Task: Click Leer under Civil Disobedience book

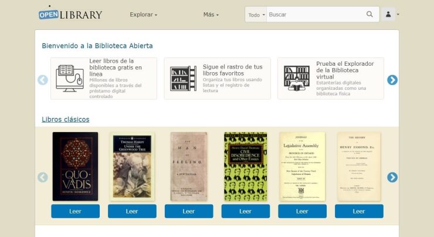Action: pyautogui.click(x=246, y=211)
